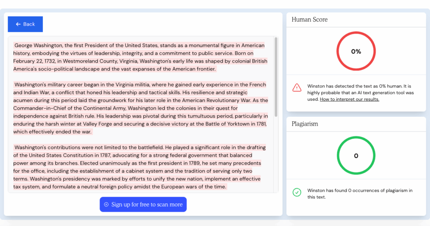Click the Back button
430x226 pixels.
pyautogui.click(x=25, y=24)
